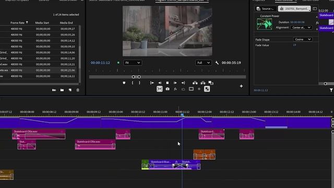
Task: Open the Fade Shape Cosine dropdown
Action: (x=303, y=40)
